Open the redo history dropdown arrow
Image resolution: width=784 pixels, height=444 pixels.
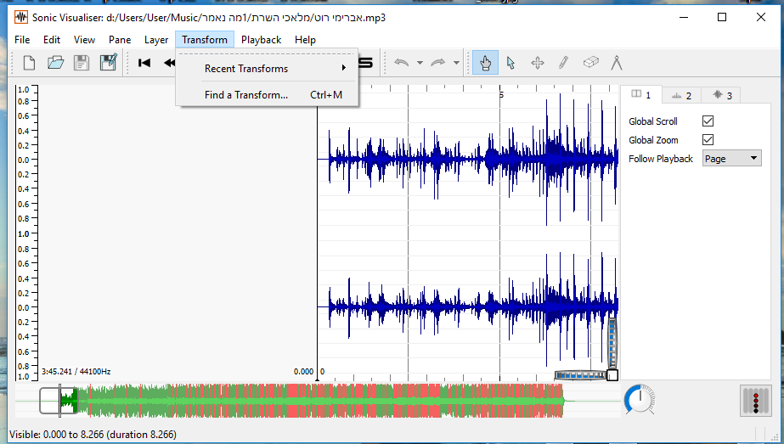click(456, 63)
